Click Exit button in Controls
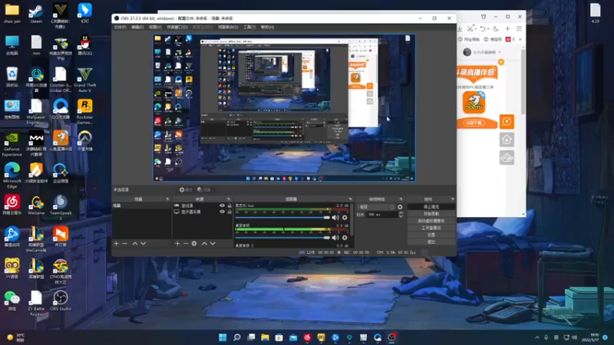 431,242
